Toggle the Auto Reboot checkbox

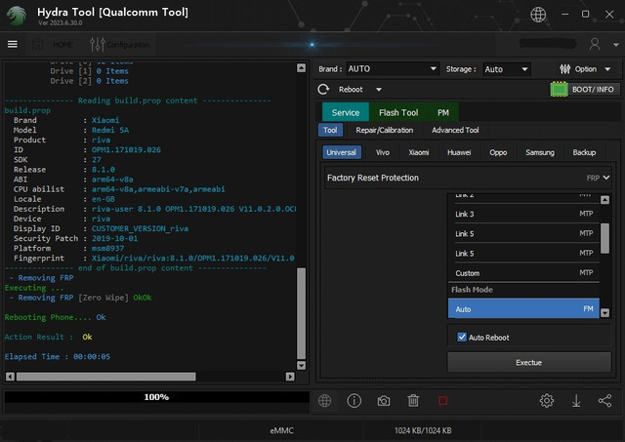462,337
